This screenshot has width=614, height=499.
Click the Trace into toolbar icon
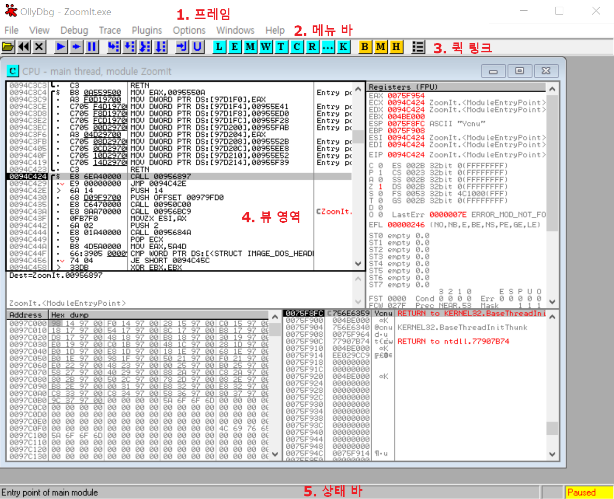(x=145, y=47)
